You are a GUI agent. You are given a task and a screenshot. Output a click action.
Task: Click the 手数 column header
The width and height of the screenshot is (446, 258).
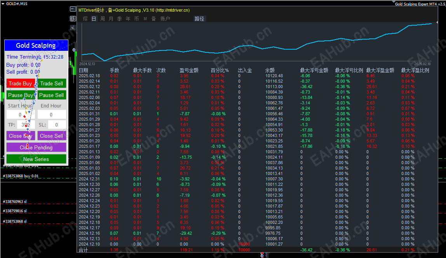click(115, 70)
